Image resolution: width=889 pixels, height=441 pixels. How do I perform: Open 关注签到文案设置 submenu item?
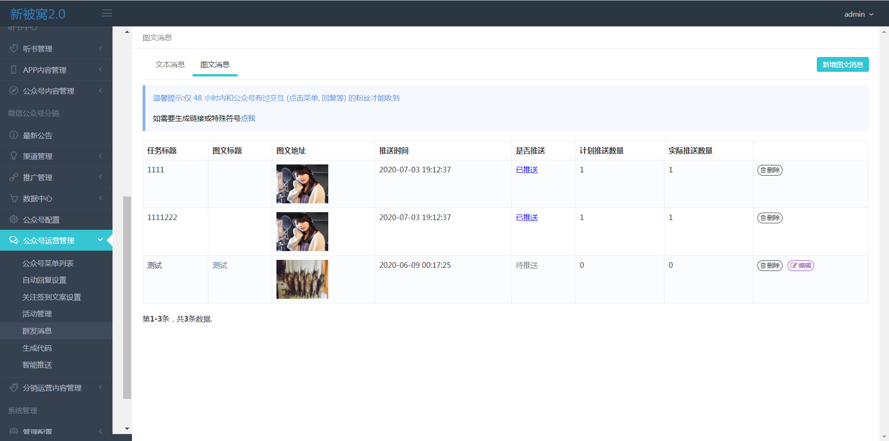coord(52,297)
